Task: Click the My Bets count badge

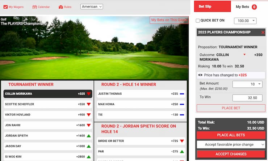Action: tap(254, 7)
